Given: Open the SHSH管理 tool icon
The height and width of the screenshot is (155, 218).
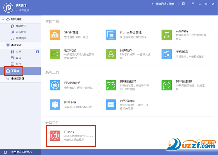Looking at the screenshot, I should [x=55, y=35].
